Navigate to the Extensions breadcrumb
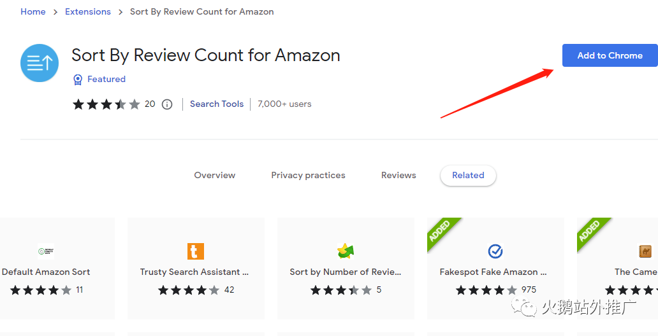 [x=88, y=11]
